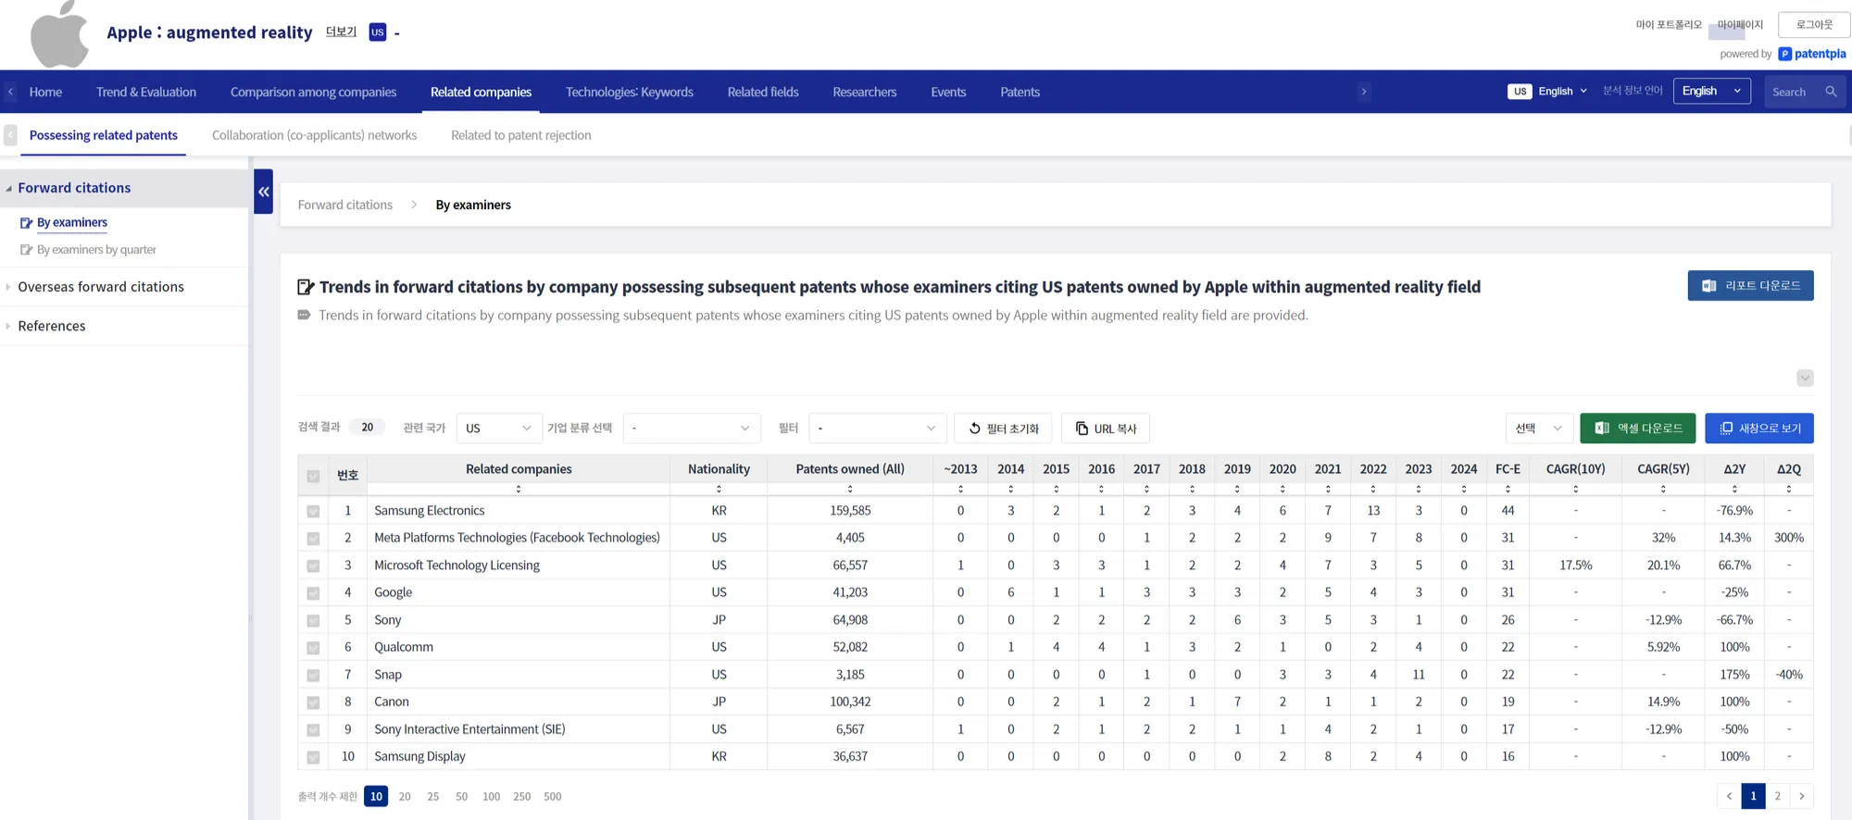Screen dimensions: 1852x820
Task: Open By examiners by quarter link
Action: click(x=96, y=250)
